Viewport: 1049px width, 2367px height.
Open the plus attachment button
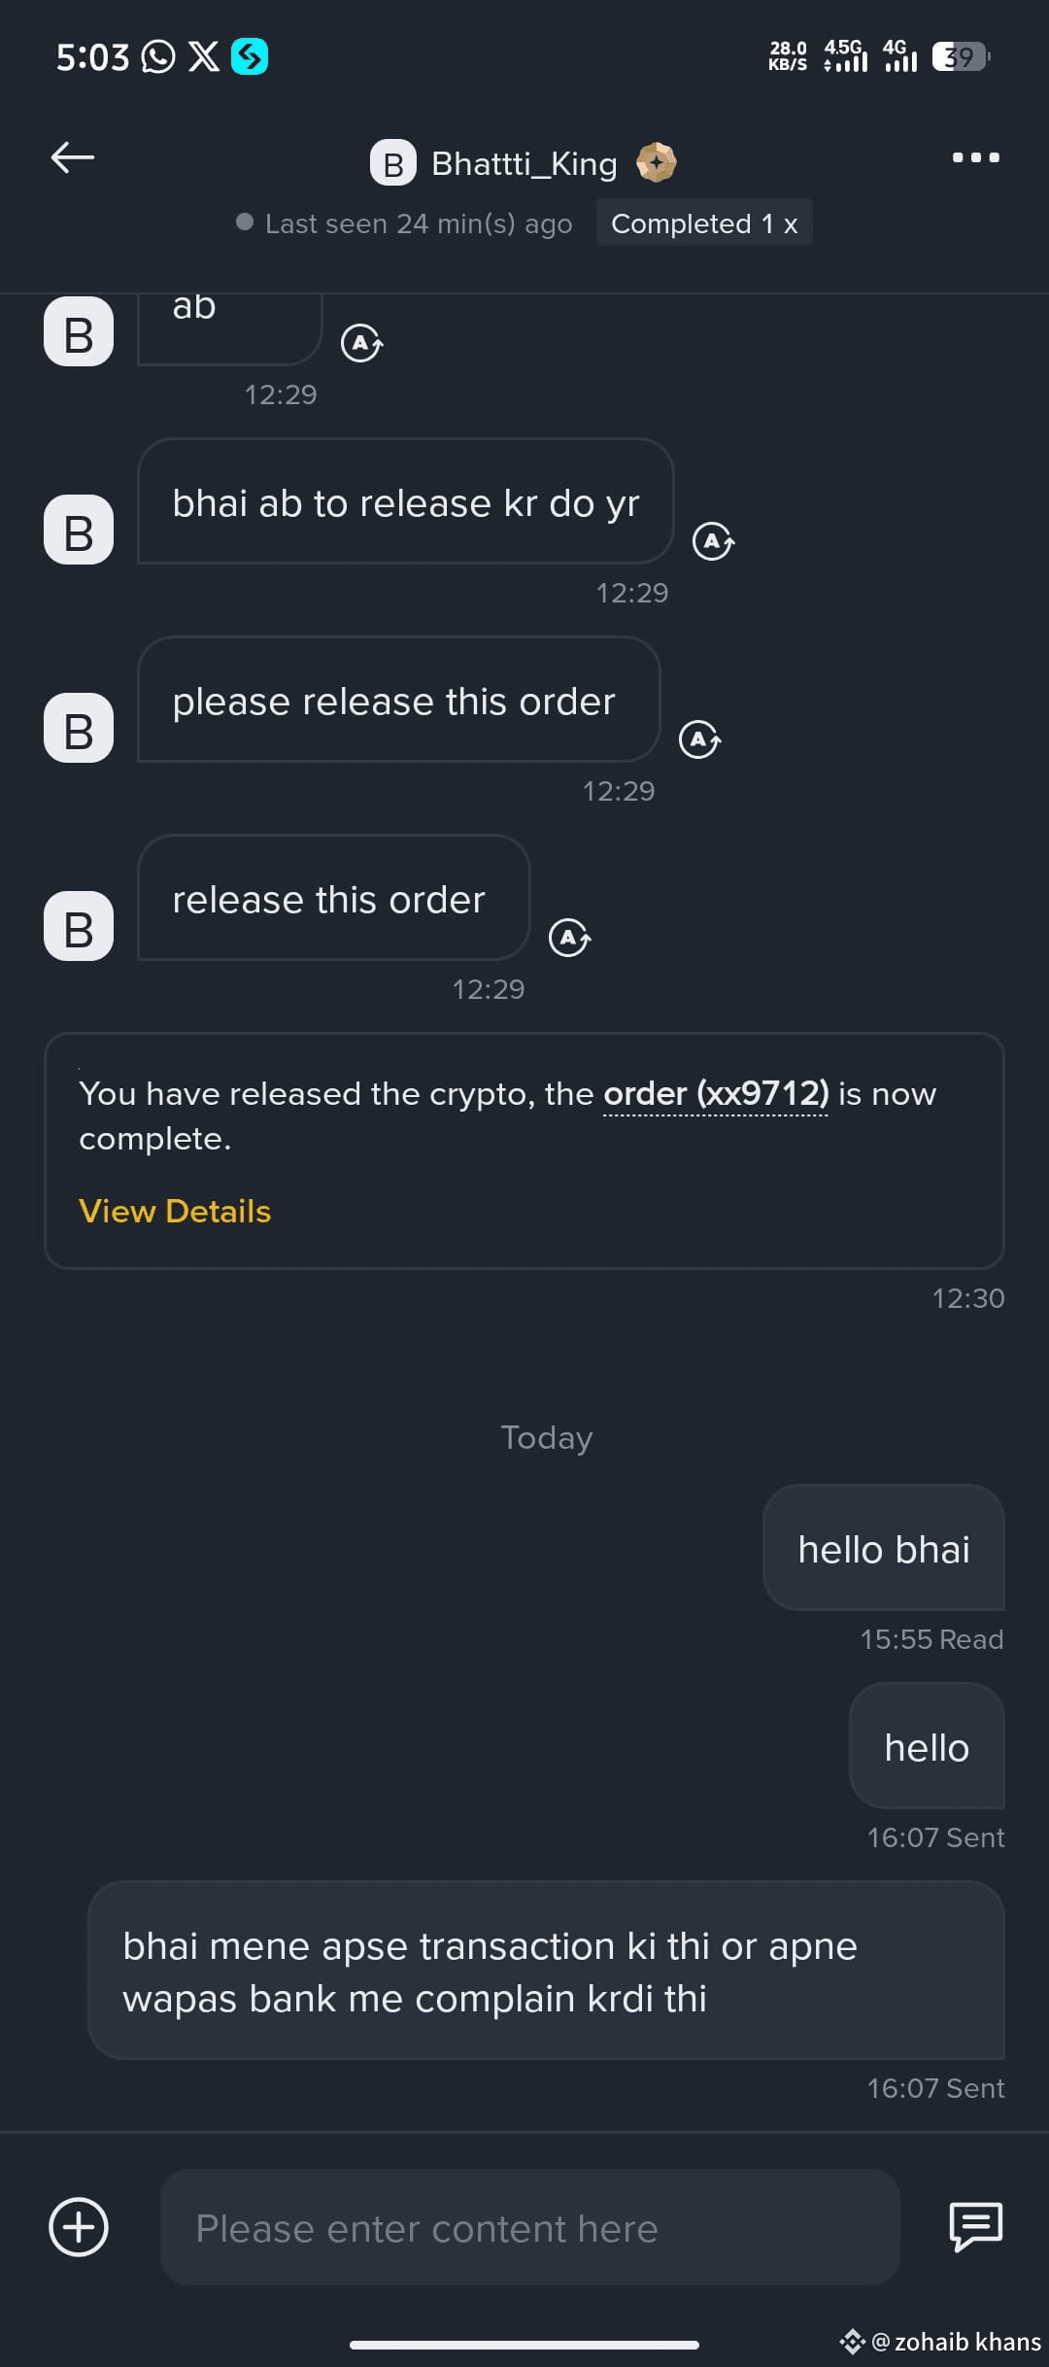79,2227
